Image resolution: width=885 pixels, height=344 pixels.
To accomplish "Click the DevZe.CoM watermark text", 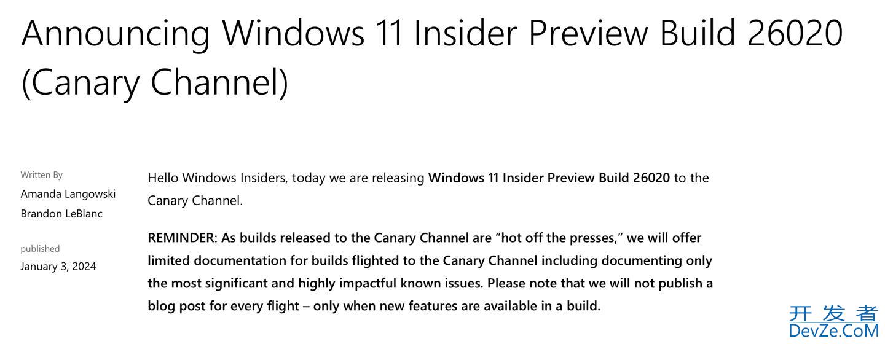I will pos(833,332).
